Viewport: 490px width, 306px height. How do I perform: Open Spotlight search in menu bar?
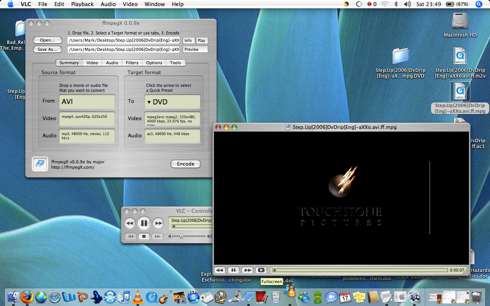(x=479, y=4)
